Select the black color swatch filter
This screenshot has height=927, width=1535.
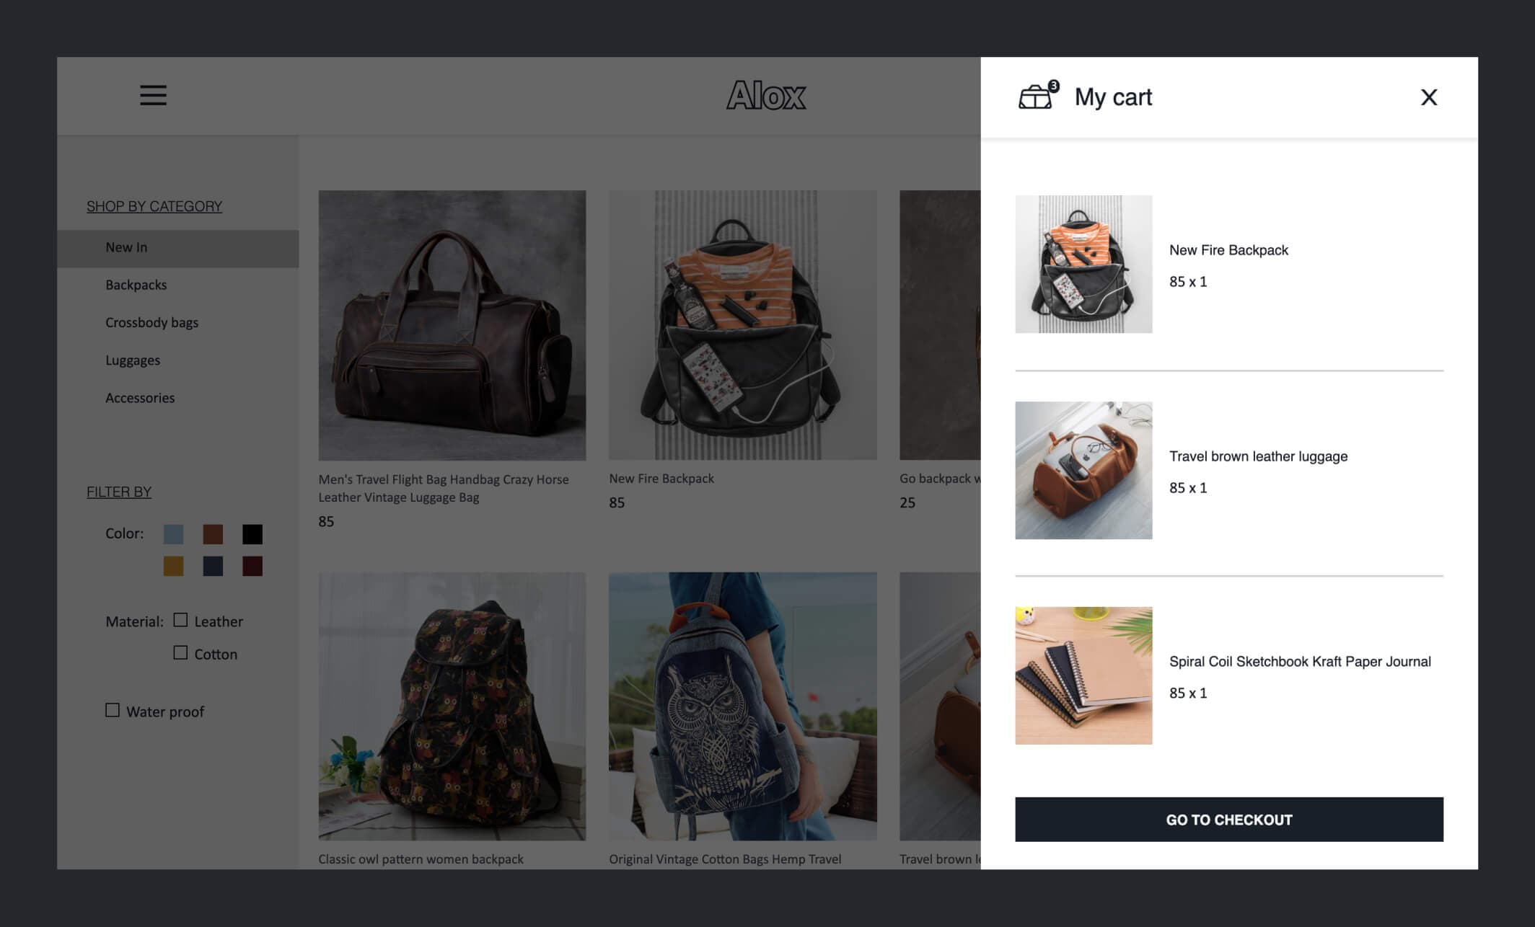(252, 533)
